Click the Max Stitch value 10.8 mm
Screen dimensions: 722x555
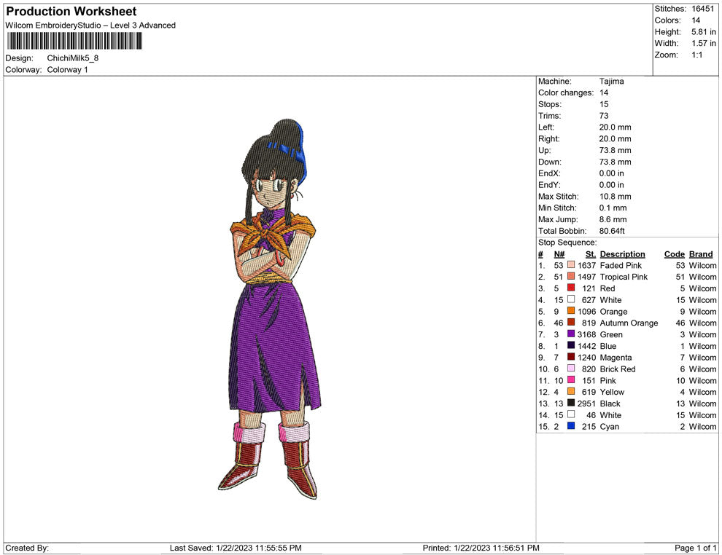click(616, 196)
